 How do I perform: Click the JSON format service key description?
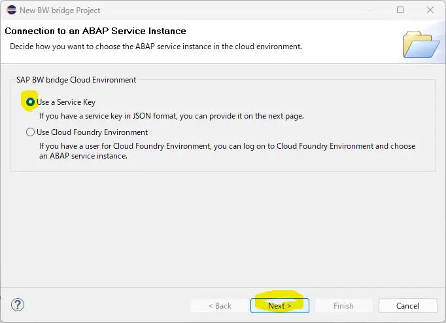pyautogui.click(x=171, y=116)
